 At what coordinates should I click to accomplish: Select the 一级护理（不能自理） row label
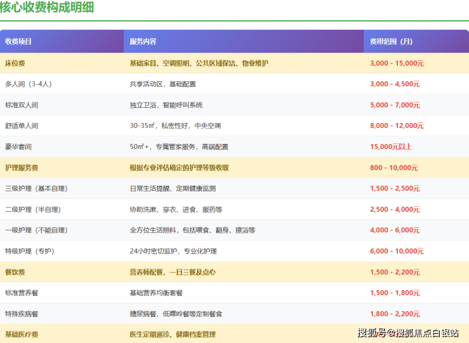coord(36,231)
